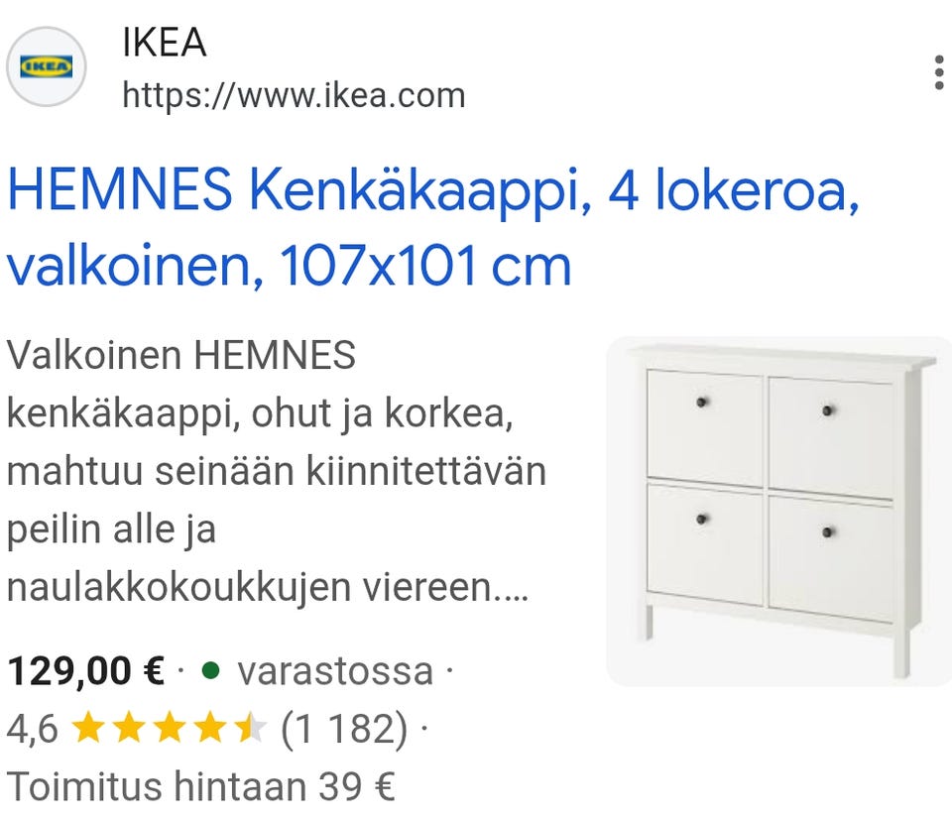The width and height of the screenshot is (952, 820).
Task: Click the green in-stock status dot
Action: [x=210, y=671]
